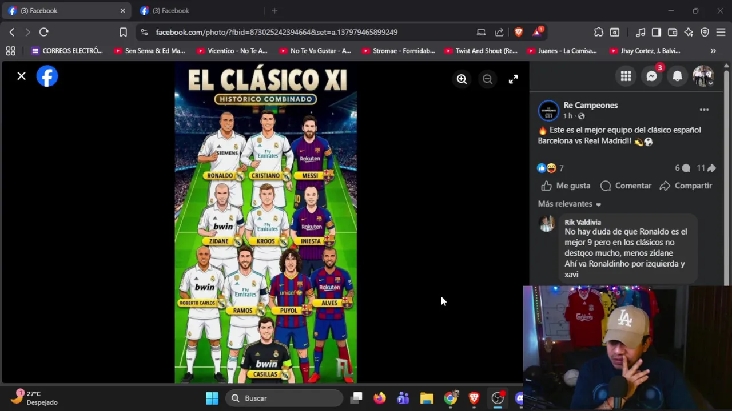
Task: Open a new browser tab
Action: [274, 10]
